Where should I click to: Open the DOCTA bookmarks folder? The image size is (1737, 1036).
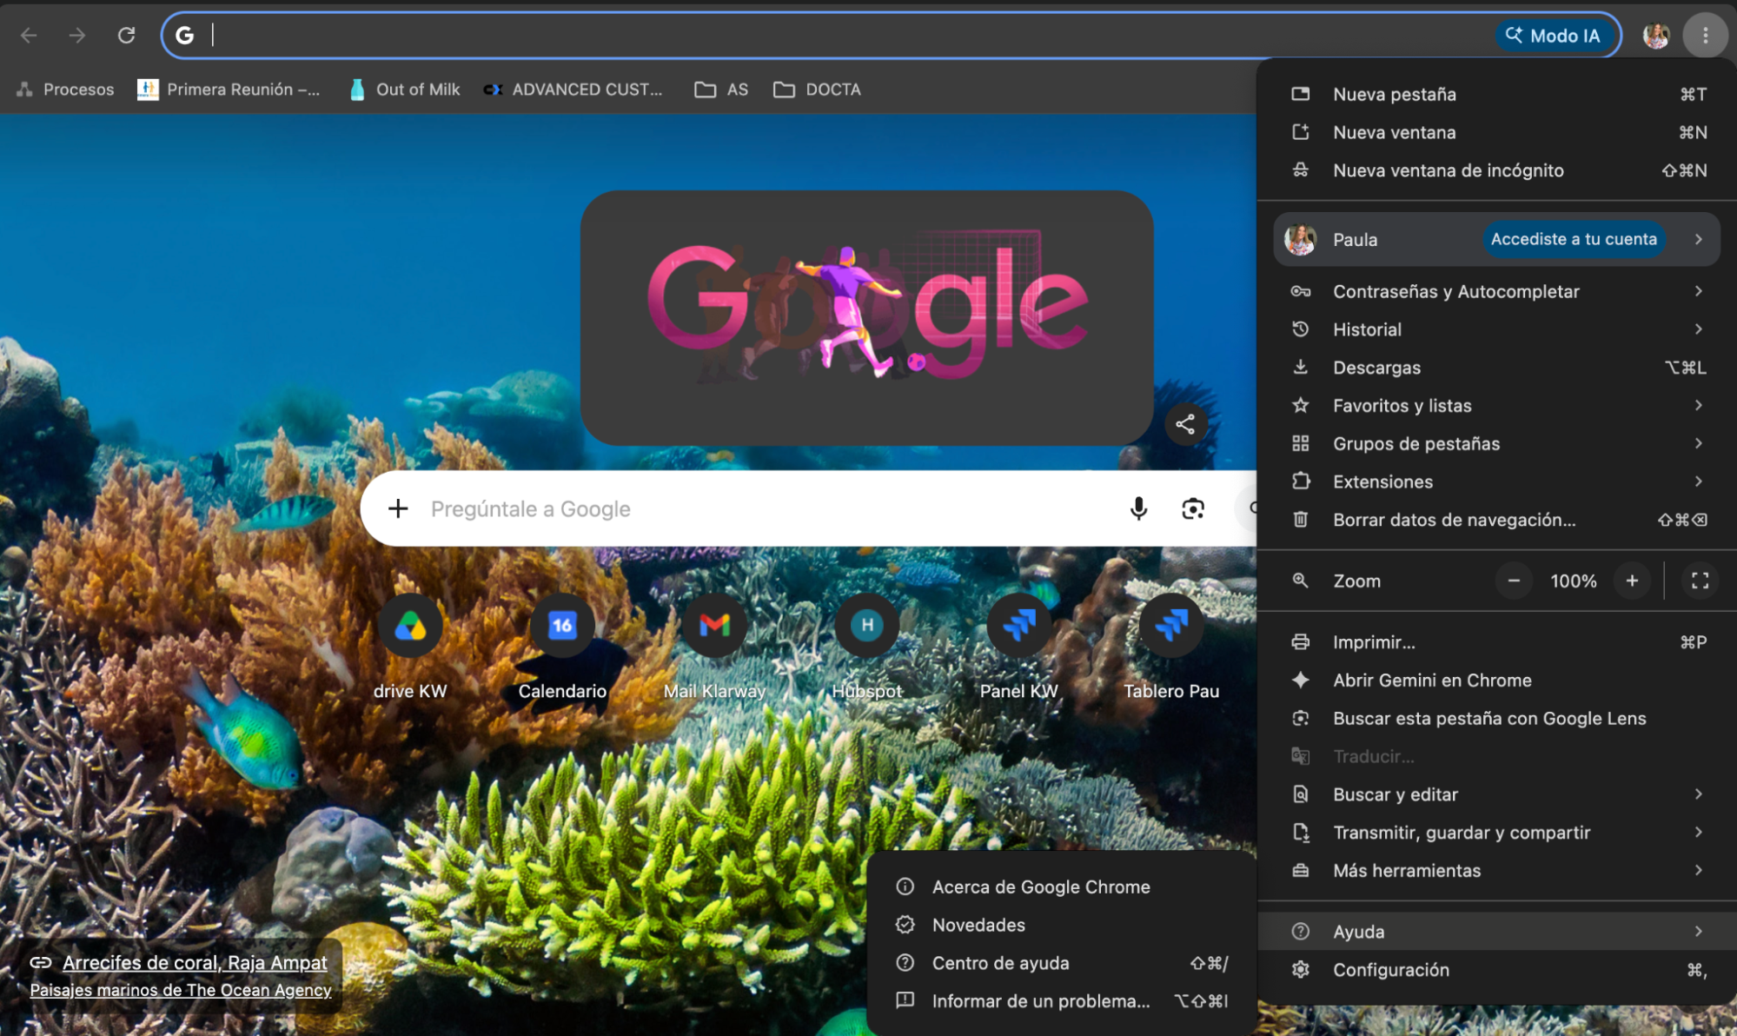coord(817,90)
